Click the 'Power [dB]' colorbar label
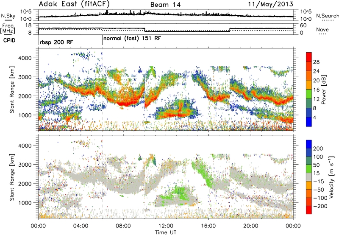The width and height of the screenshot is (339, 235). [x=323, y=90]
